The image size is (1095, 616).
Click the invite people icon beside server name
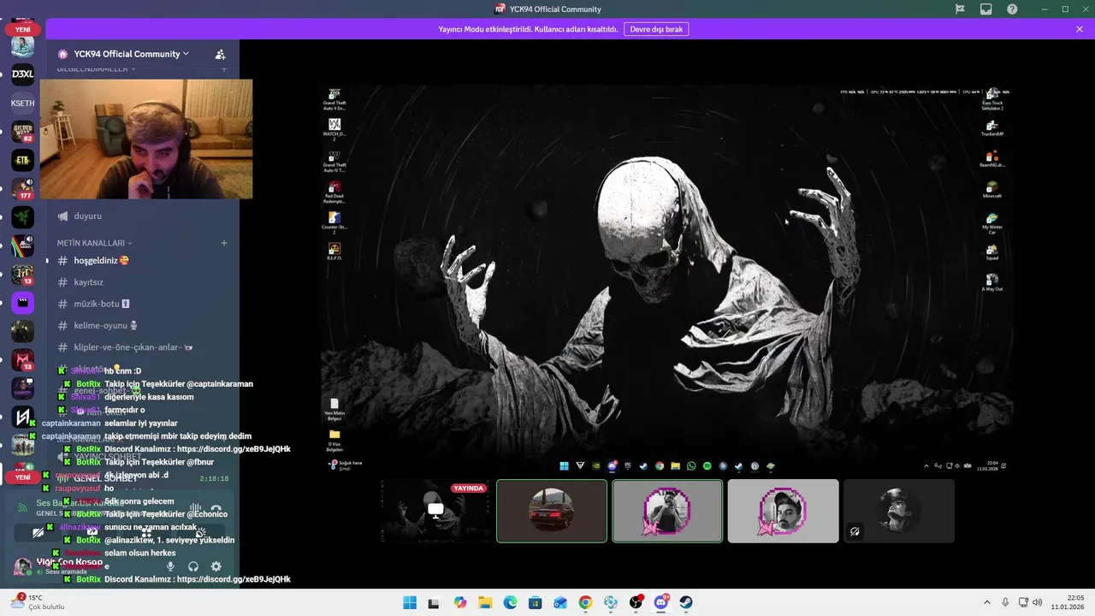(x=220, y=54)
